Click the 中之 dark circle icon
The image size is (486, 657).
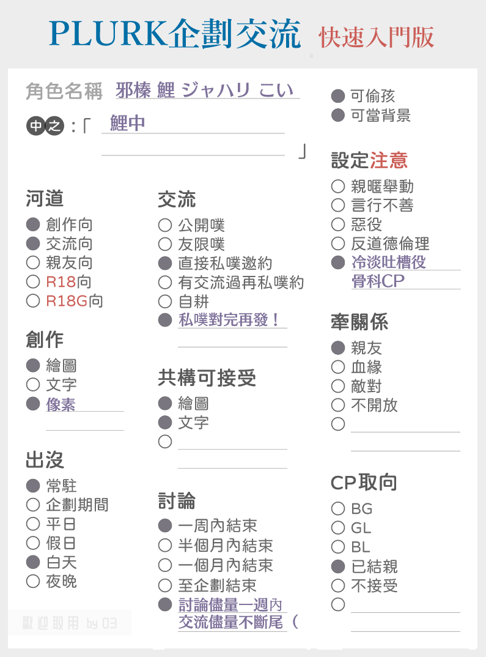click(45, 125)
